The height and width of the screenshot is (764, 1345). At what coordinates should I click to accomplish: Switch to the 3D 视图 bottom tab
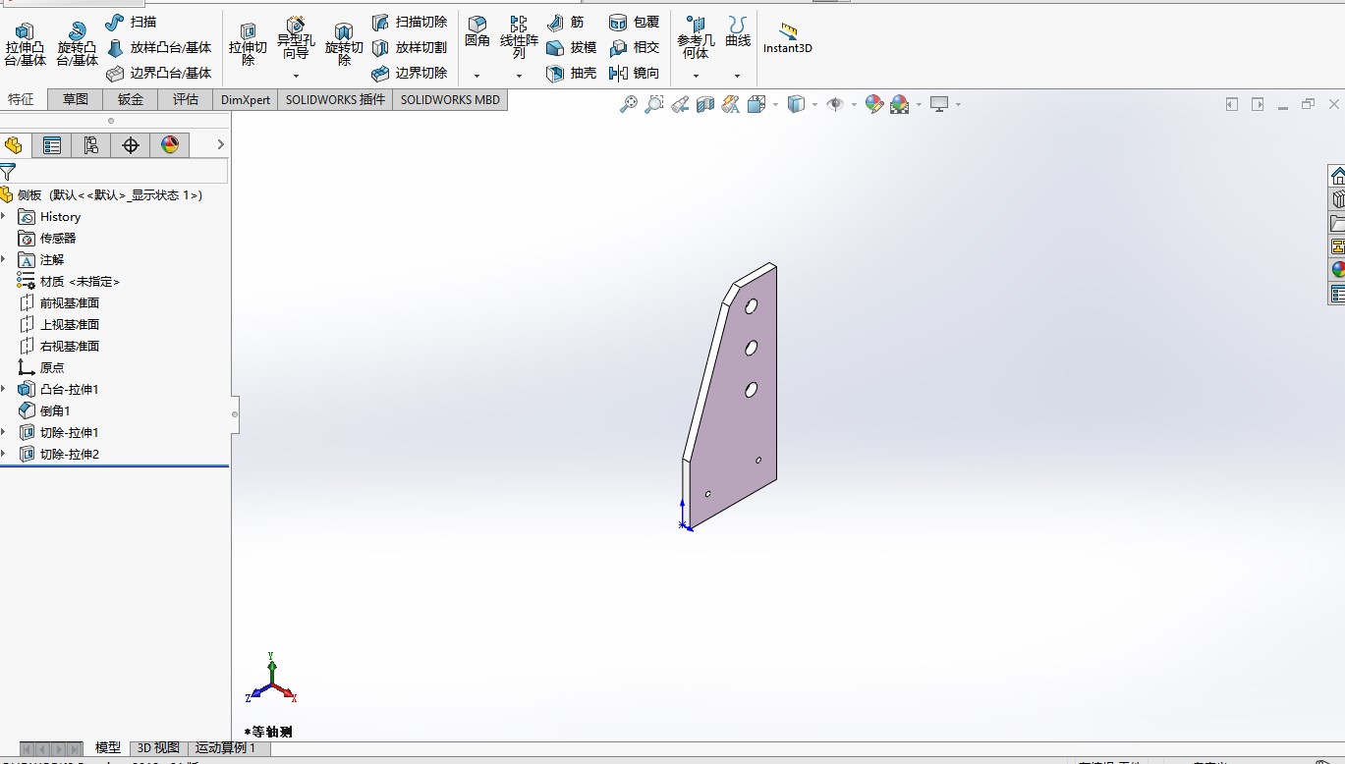(x=158, y=748)
